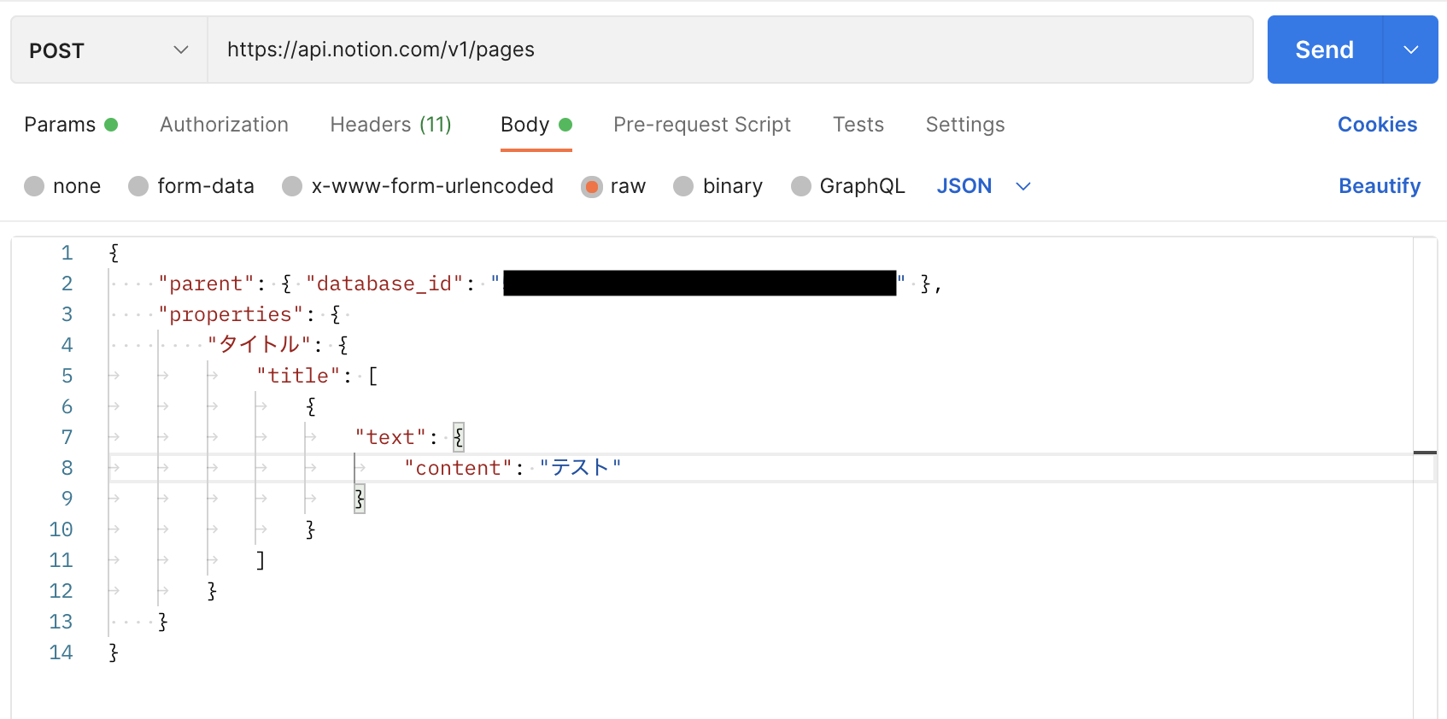
Task: Select the binary radio button
Action: click(x=683, y=186)
